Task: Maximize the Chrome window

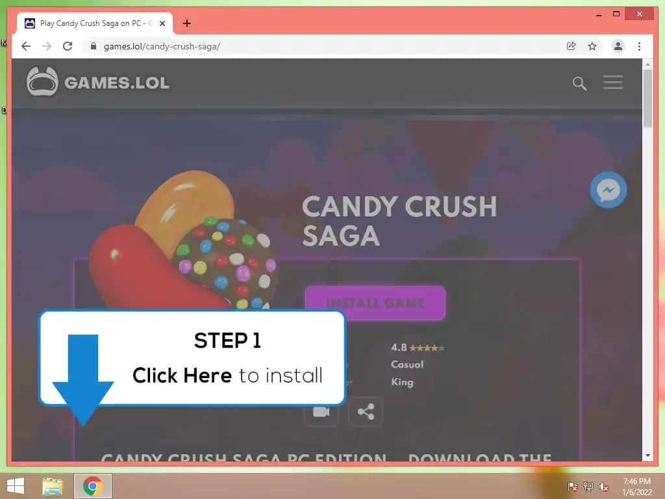Action: coord(616,14)
